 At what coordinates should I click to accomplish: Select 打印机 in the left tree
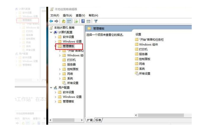point(71,60)
